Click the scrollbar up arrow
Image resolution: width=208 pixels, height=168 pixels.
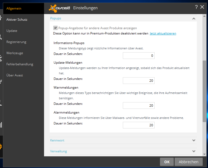coord(204,16)
